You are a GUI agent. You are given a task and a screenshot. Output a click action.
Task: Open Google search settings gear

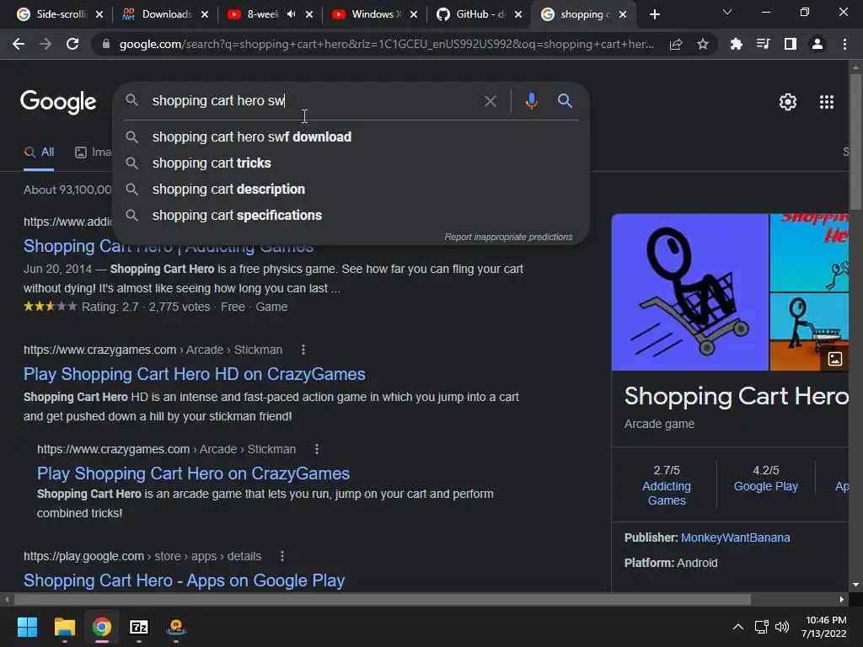pos(788,102)
